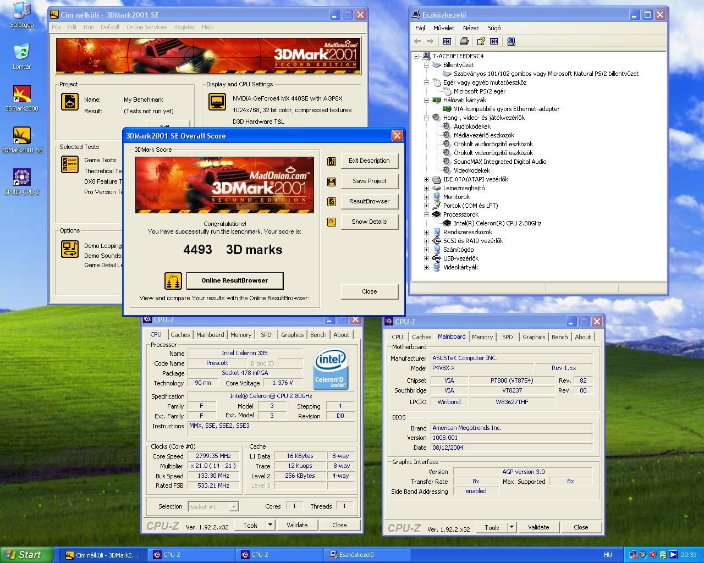The height and width of the screenshot is (563, 704).
Task: Collapse the Processzorok node
Action: [x=426, y=214]
